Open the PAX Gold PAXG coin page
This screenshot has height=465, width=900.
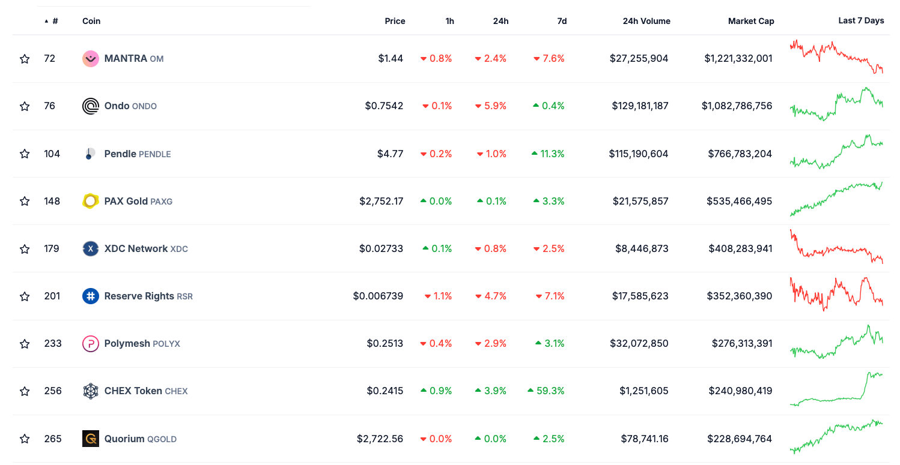point(138,201)
